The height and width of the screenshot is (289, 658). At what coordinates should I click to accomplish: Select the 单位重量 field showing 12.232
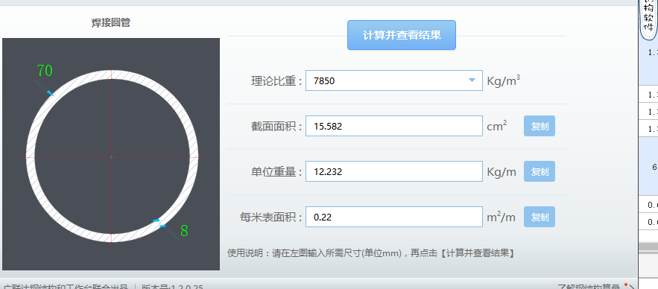click(x=393, y=171)
